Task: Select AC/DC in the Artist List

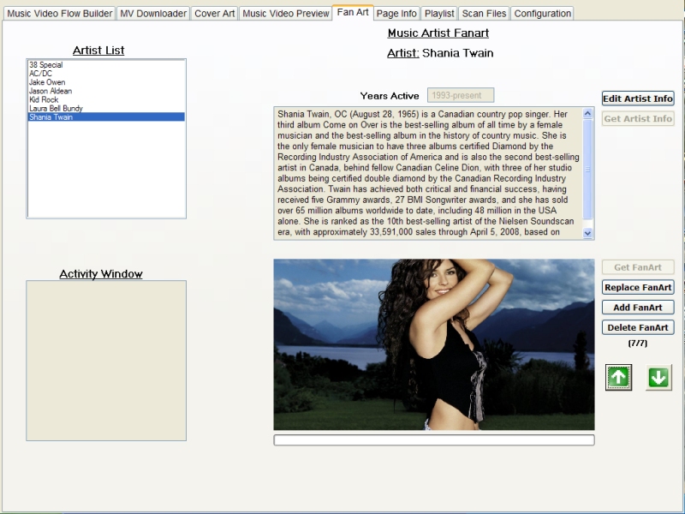Action: pos(40,74)
